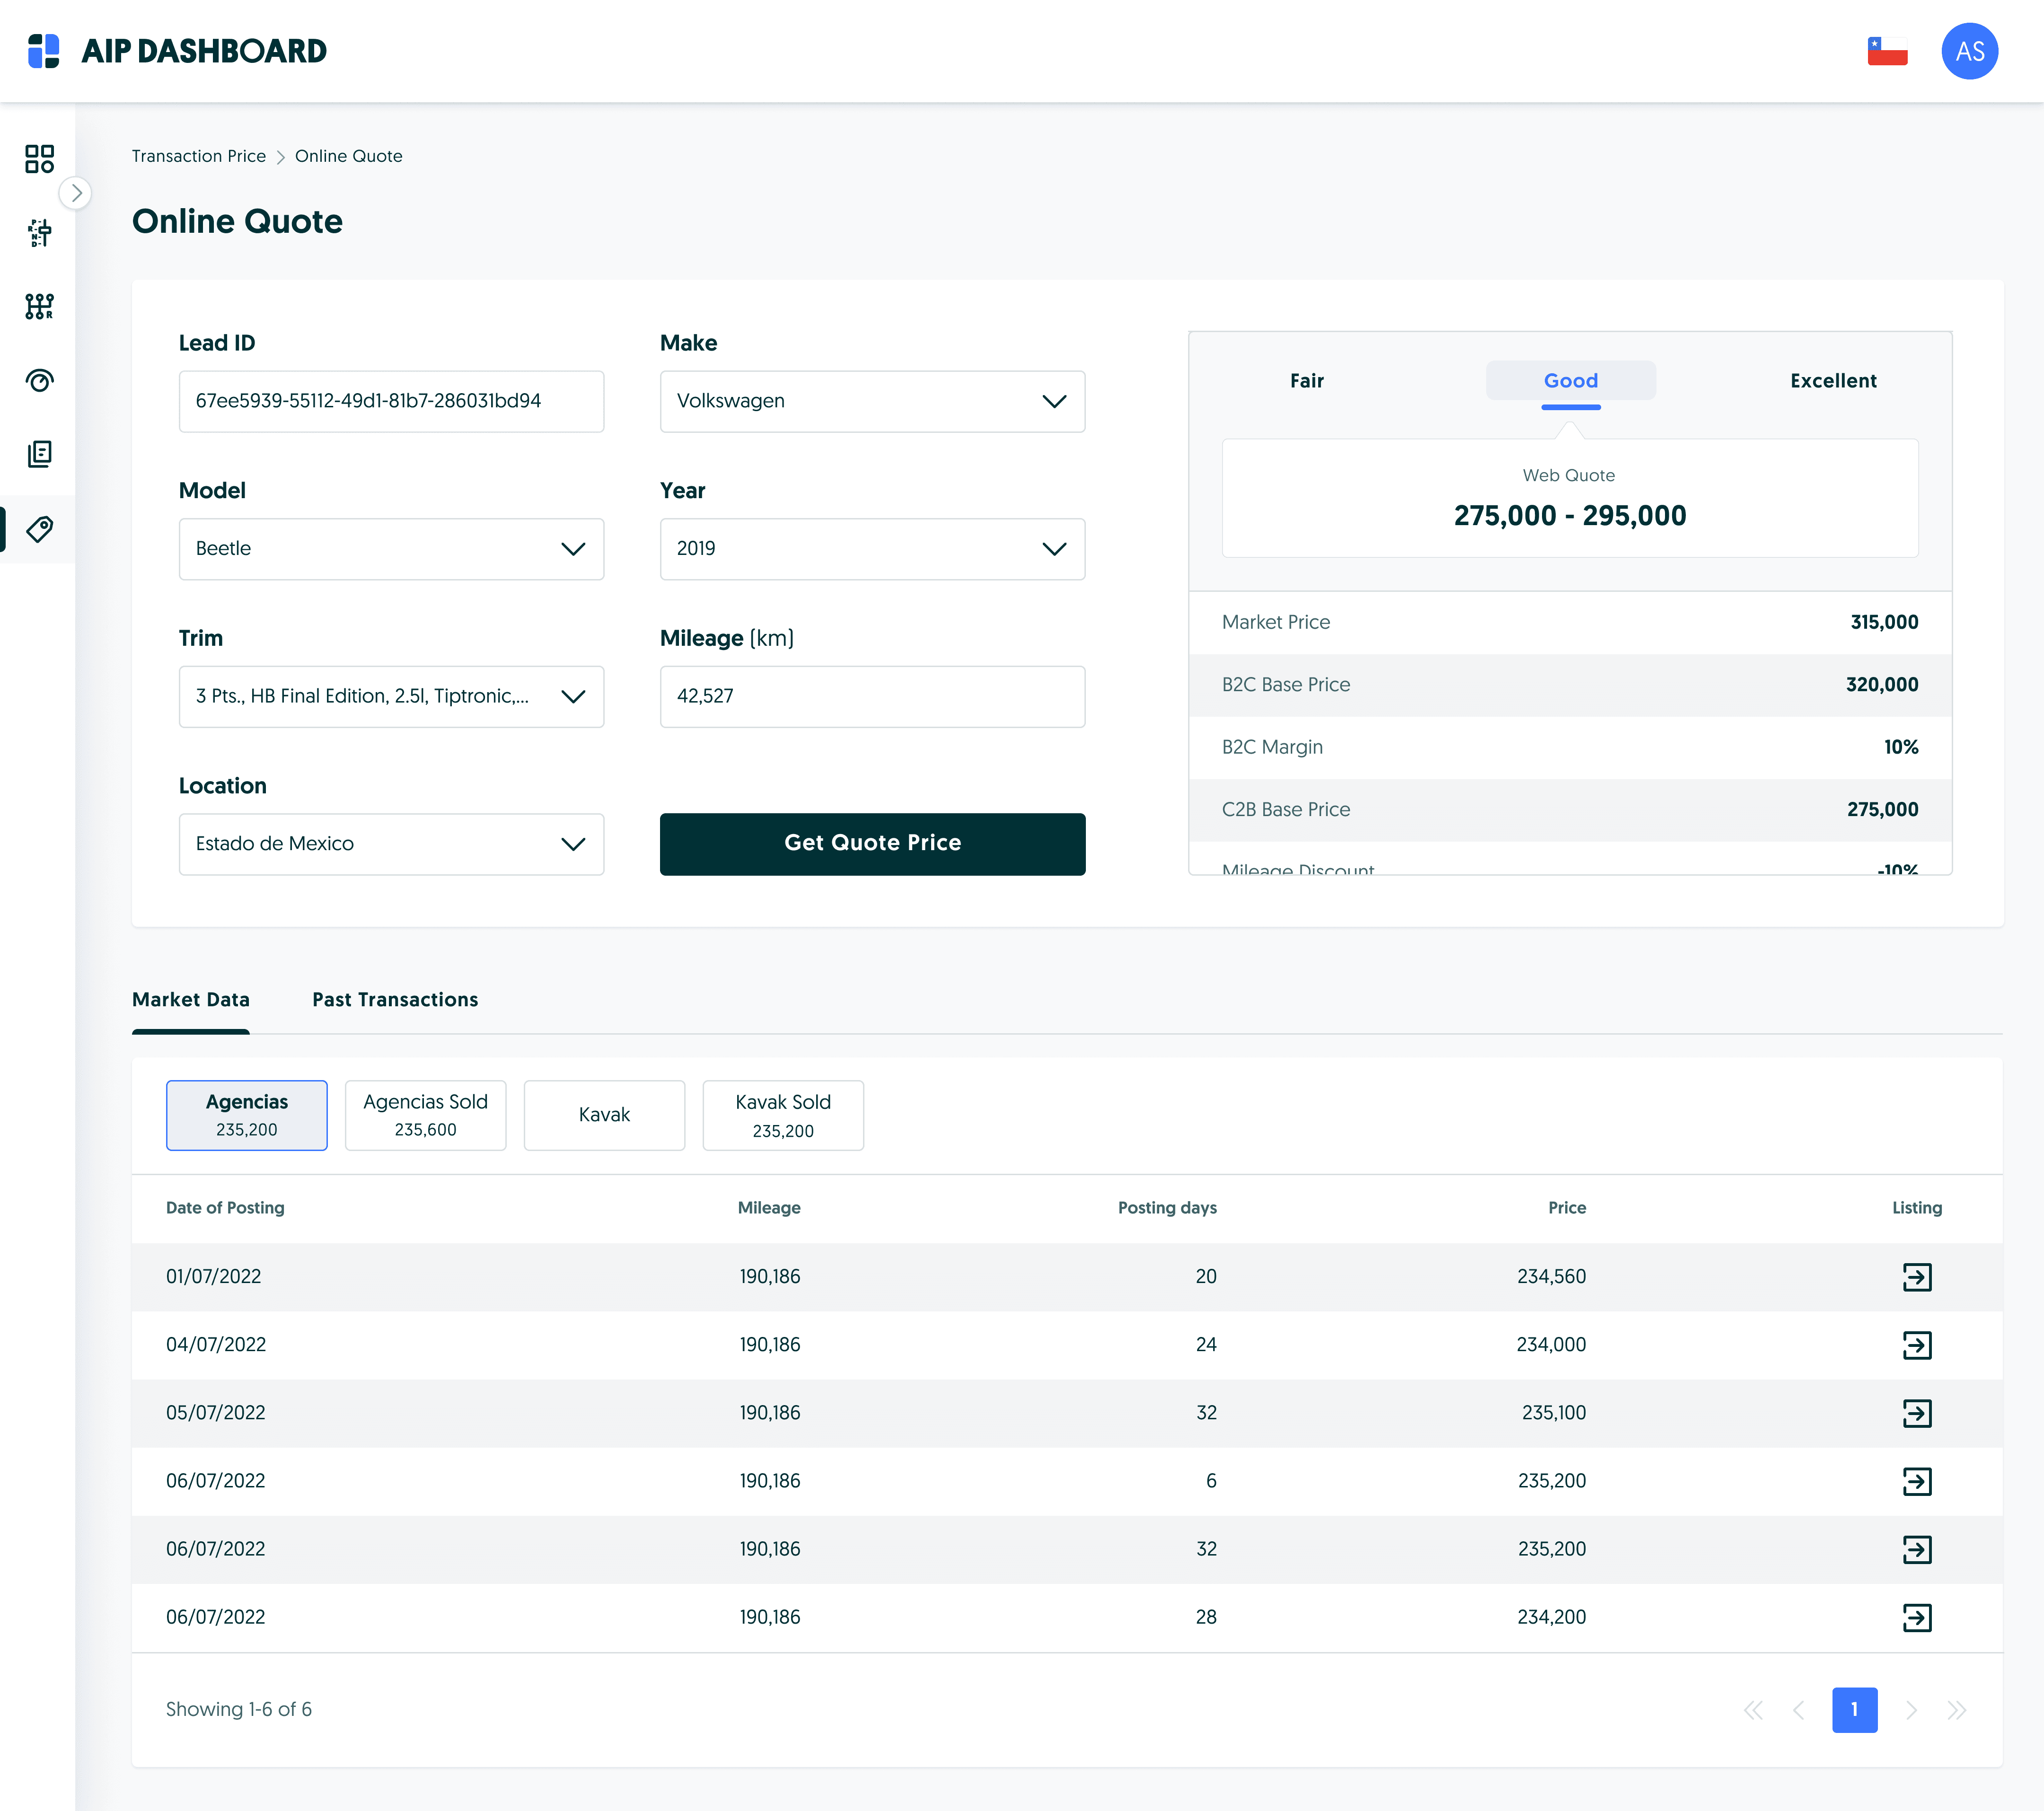The width and height of the screenshot is (2044, 1811).
Task: Open the Make dropdown showing Volkswagen
Action: pos(871,401)
